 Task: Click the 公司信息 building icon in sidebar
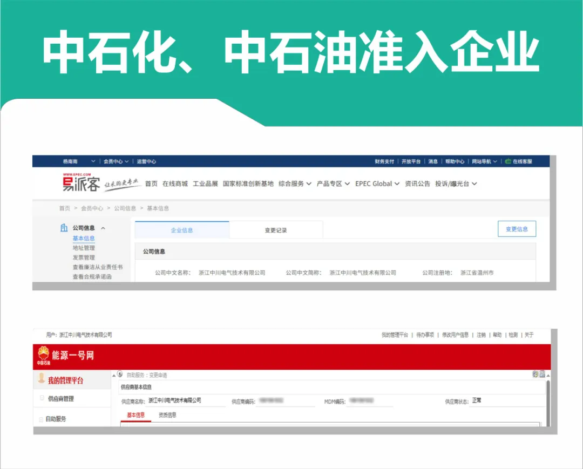pyautogui.click(x=64, y=228)
